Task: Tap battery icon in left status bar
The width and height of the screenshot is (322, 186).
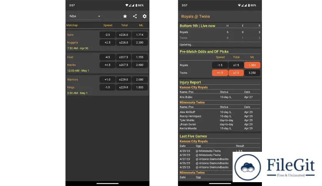Action: [136, 5]
